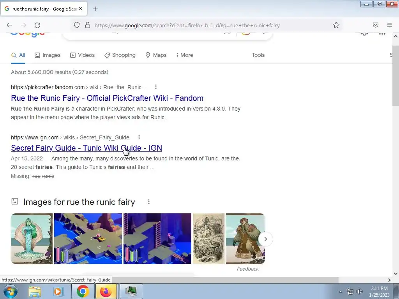Go back with the browser back arrow

click(9, 25)
